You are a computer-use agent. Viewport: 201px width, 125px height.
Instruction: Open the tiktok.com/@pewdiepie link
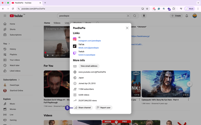pos(88,48)
